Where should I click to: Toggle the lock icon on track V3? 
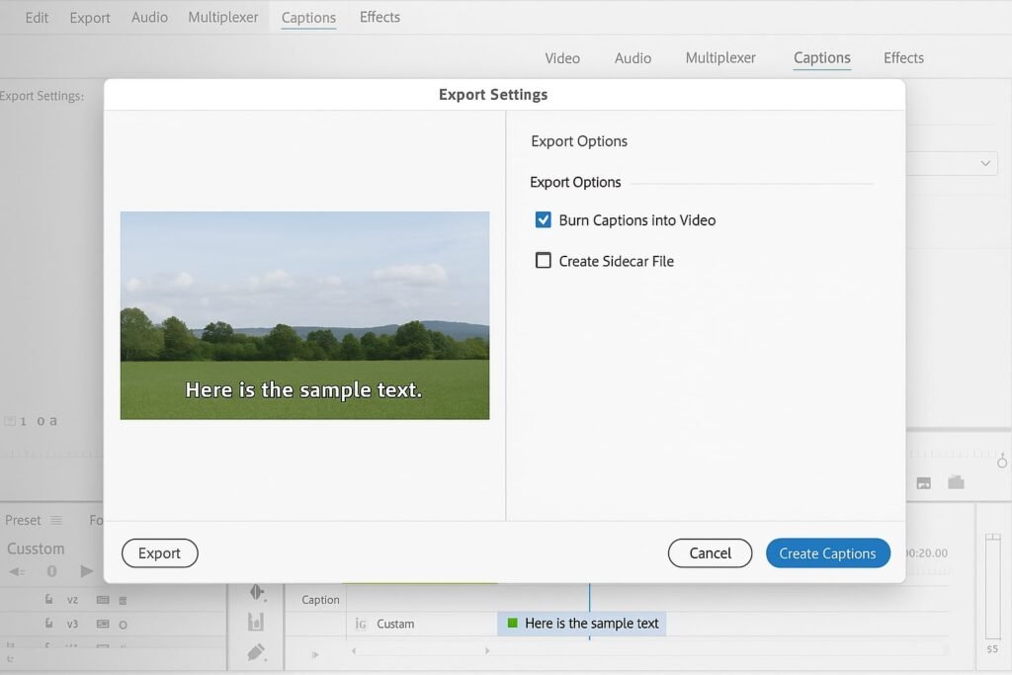click(48, 625)
